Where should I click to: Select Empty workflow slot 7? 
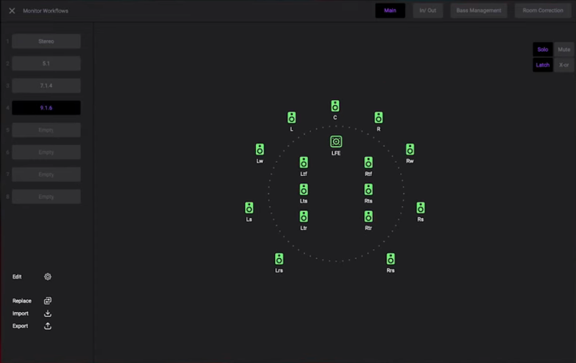coord(46,175)
